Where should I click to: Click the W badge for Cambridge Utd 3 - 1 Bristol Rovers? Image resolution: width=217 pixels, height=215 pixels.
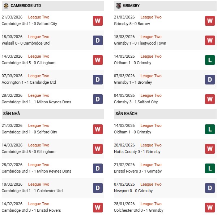click(98, 207)
